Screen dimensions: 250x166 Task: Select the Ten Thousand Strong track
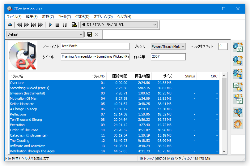click(x=114, y=120)
